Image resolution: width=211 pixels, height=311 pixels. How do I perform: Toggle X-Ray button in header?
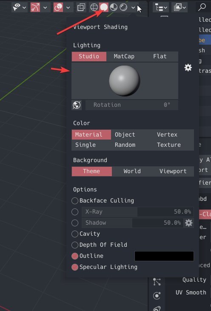(x=81, y=8)
